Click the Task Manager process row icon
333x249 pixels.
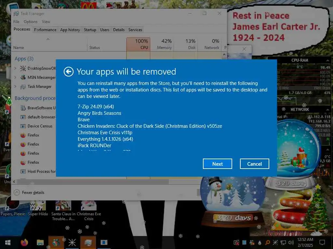(x=23, y=86)
